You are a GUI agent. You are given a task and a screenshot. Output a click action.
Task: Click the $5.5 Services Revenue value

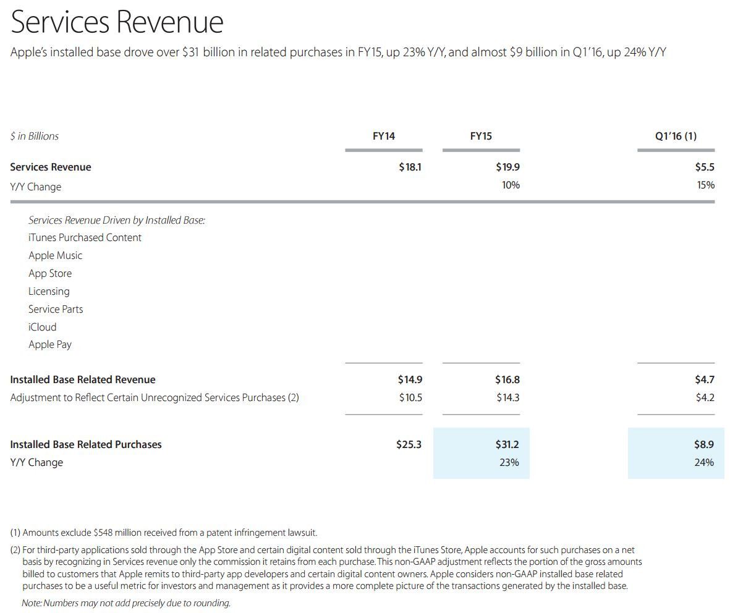(x=705, y=167)
